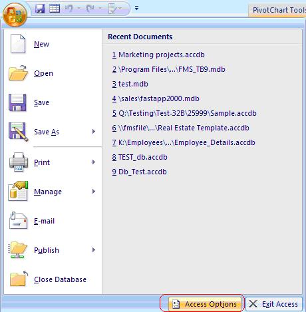This screenshot has height=312, width=306.
Task: Open recent file FMS_TB9.mdb
Action: [168, 69]
